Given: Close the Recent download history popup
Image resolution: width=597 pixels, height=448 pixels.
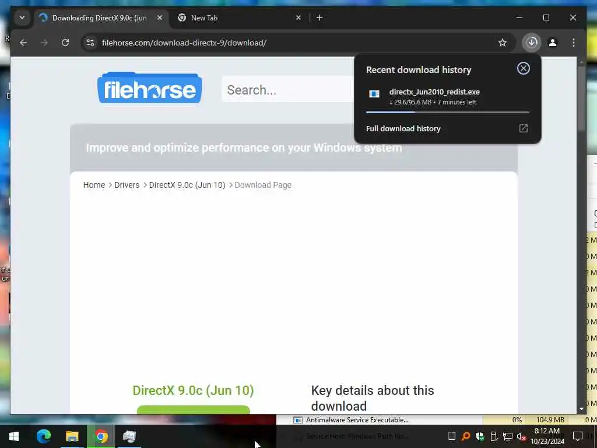Looking at the screenshot, I should tap(524, 69).
